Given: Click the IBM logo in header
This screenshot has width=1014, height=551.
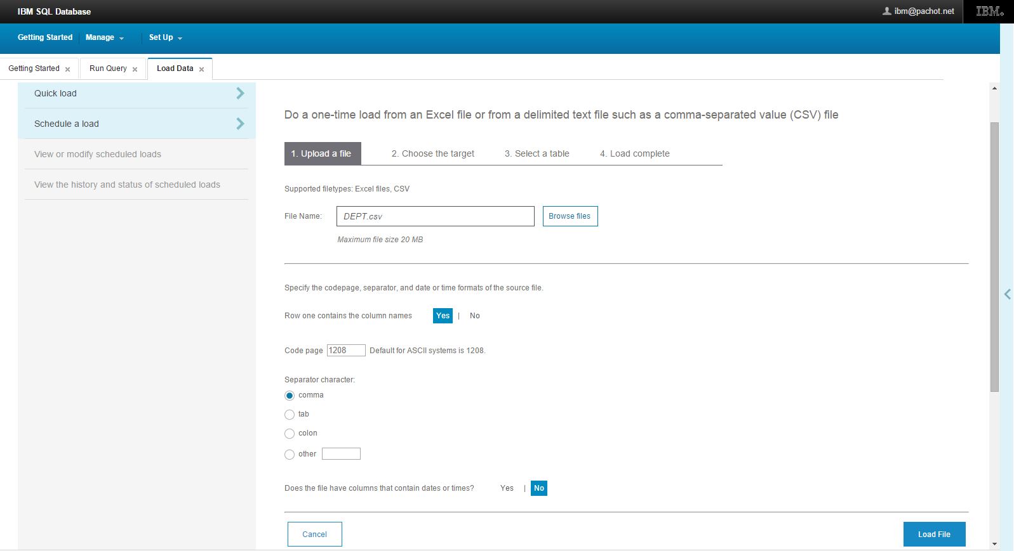Looking at the screenshot, I should (989, 11).
